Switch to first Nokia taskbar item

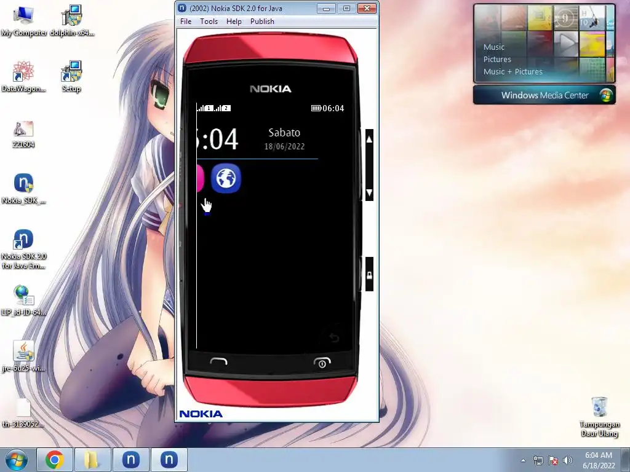point(130,460)
